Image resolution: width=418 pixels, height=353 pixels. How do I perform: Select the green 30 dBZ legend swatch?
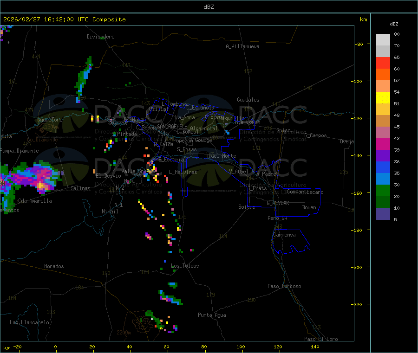383,190
